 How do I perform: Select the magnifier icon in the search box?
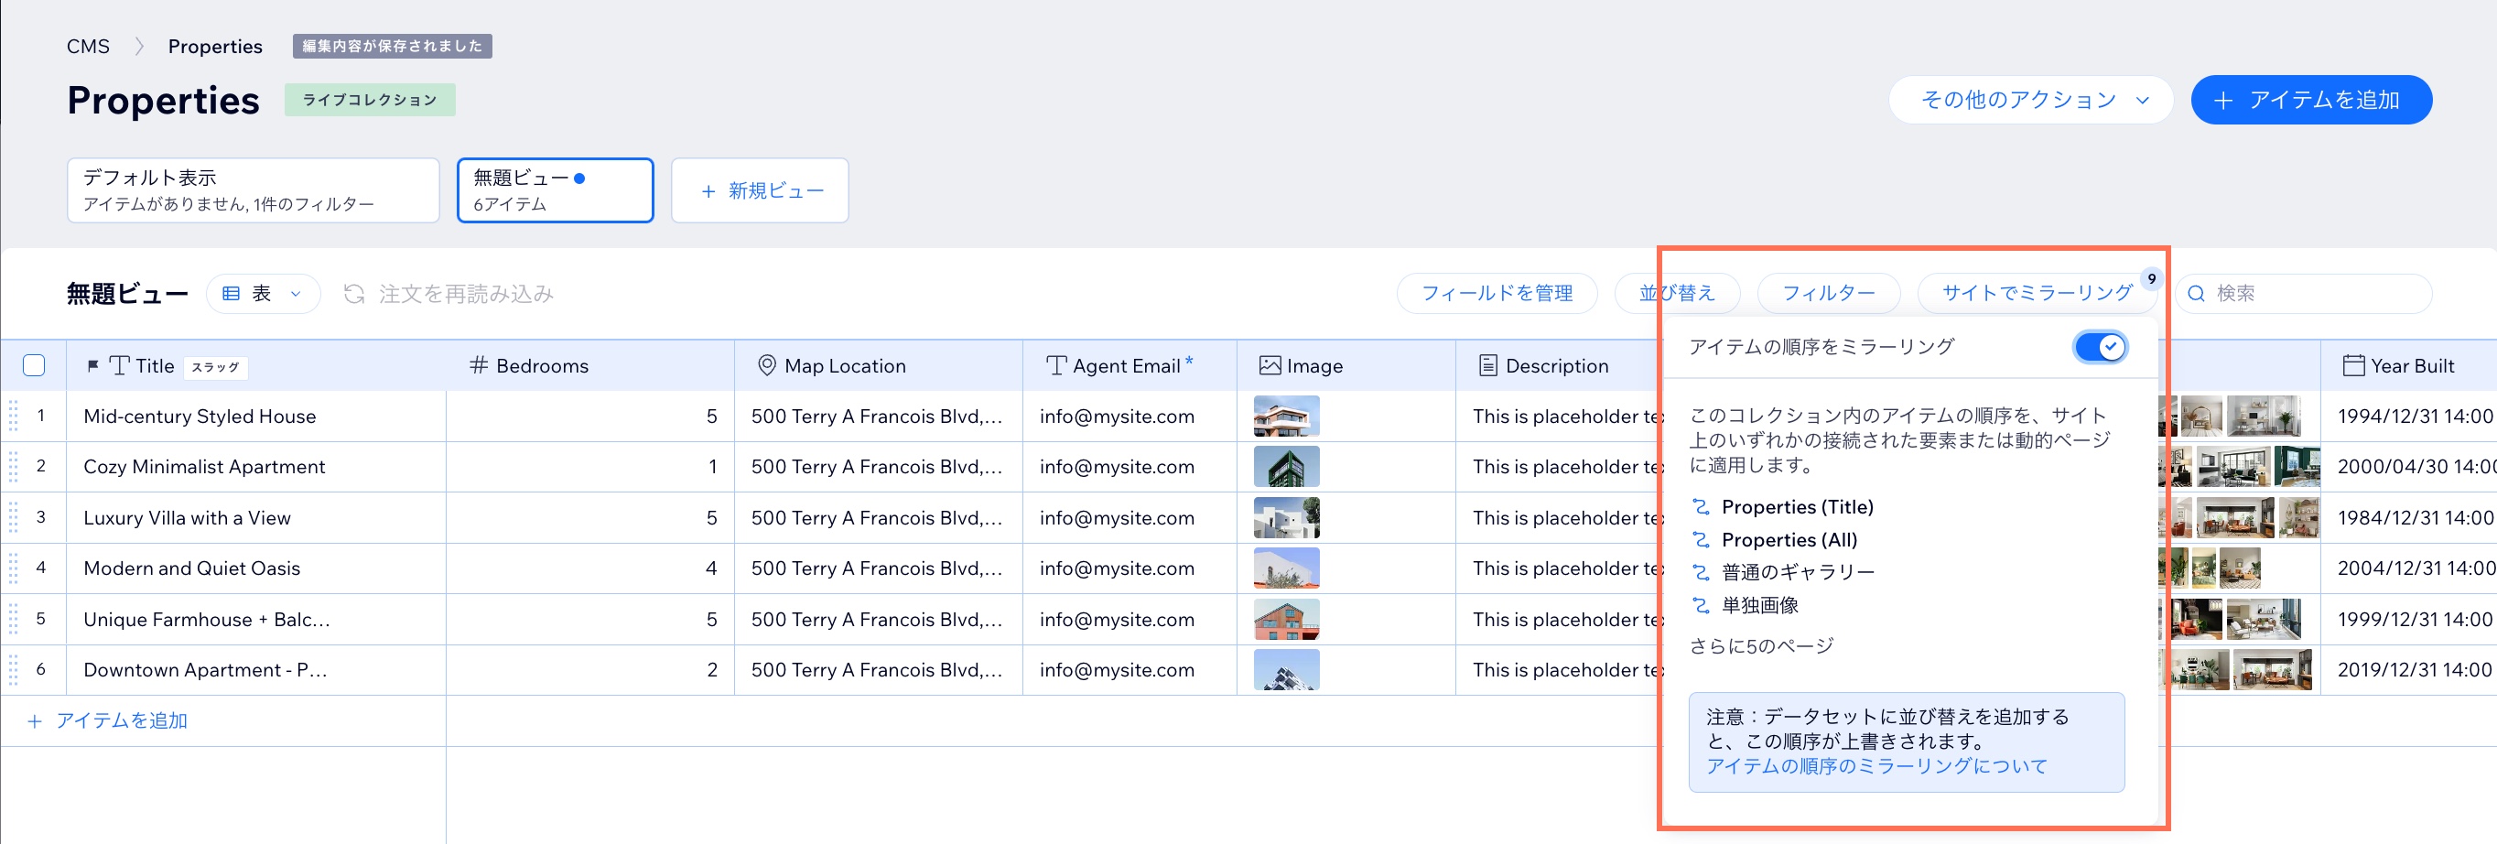click(x=2198, y=294)
